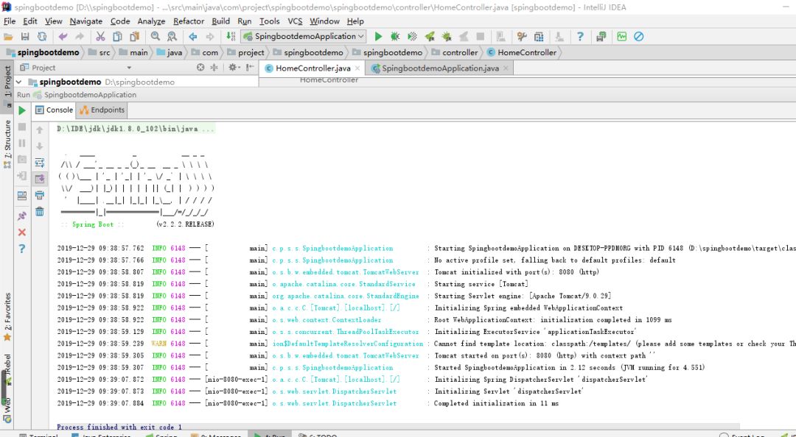796x437 pixels.
Task: Click the HomeController breadcrumb item
Action: [522, 52]
